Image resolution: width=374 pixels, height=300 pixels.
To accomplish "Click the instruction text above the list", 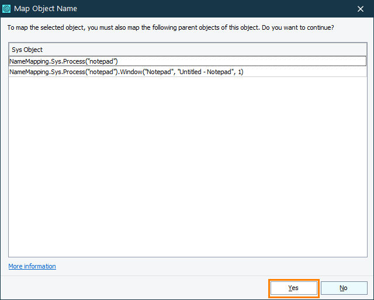I will point(117,27).
